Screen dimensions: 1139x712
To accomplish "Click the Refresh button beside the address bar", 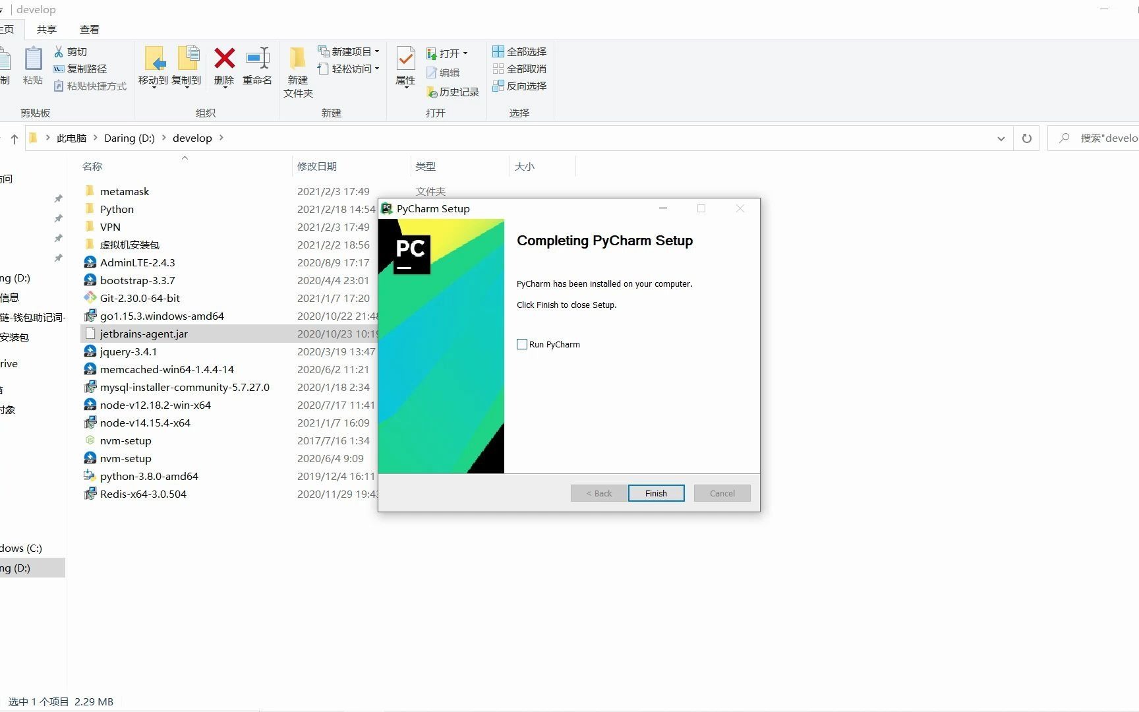I will point(1026,138).
